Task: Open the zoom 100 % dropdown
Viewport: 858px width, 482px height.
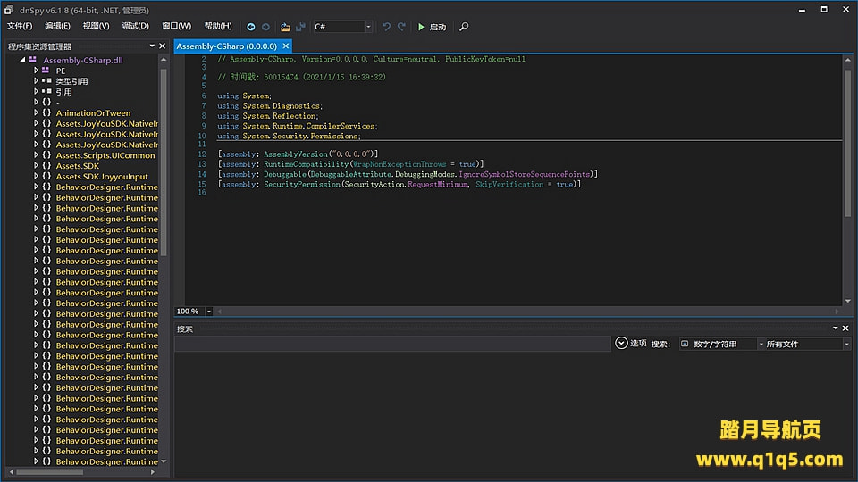Action: click(209, 312)
